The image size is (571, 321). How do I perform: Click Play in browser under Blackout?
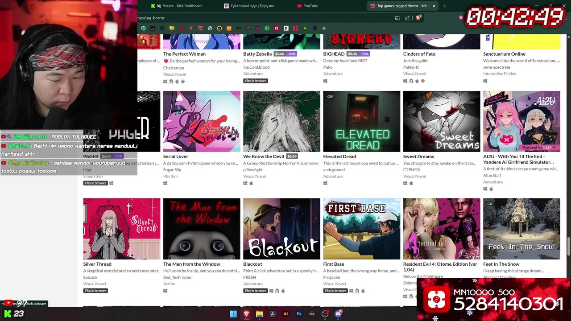tap(256, 291)
